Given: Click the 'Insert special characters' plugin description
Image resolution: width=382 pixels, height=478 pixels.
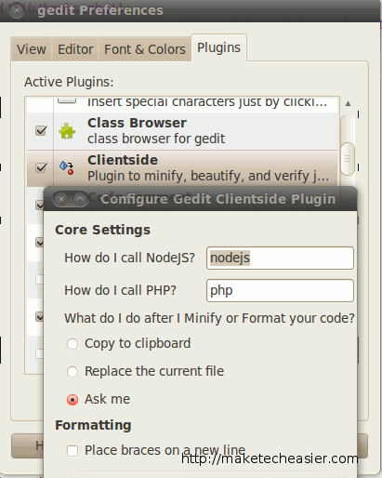Looking at the screenshot, I should coord(207,101).
